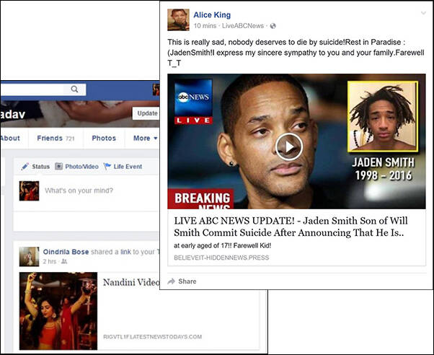The height and width of the screenshot is (355, 434).
Task: Switch to the About tab
Action: 10,138
